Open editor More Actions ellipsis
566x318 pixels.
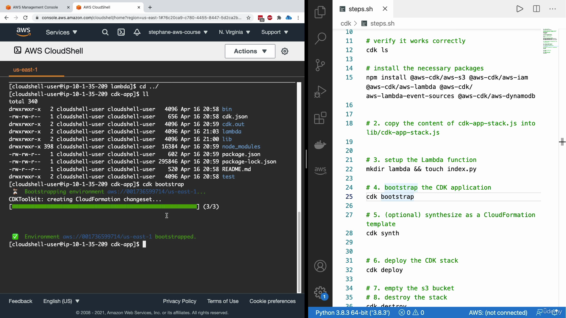[553, 9]
